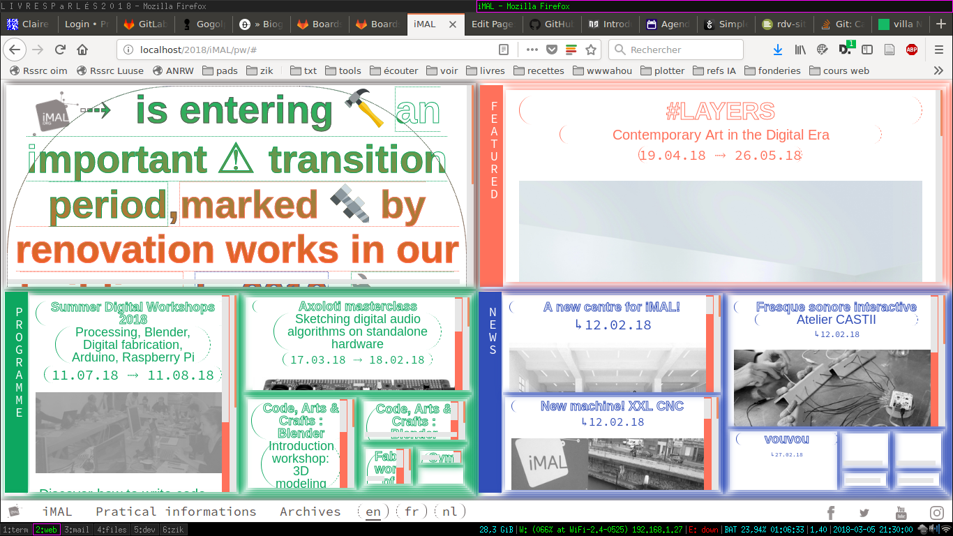Show more bookmarks toolbar items
The width and height of the screenshot is (953, 536).
(x=938, y=70)
